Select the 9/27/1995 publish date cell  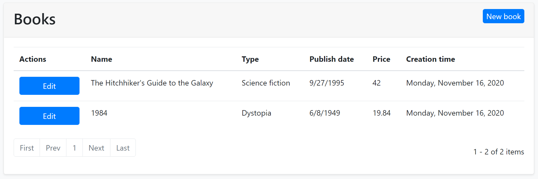pyautogui.click(x=327, y=83)
